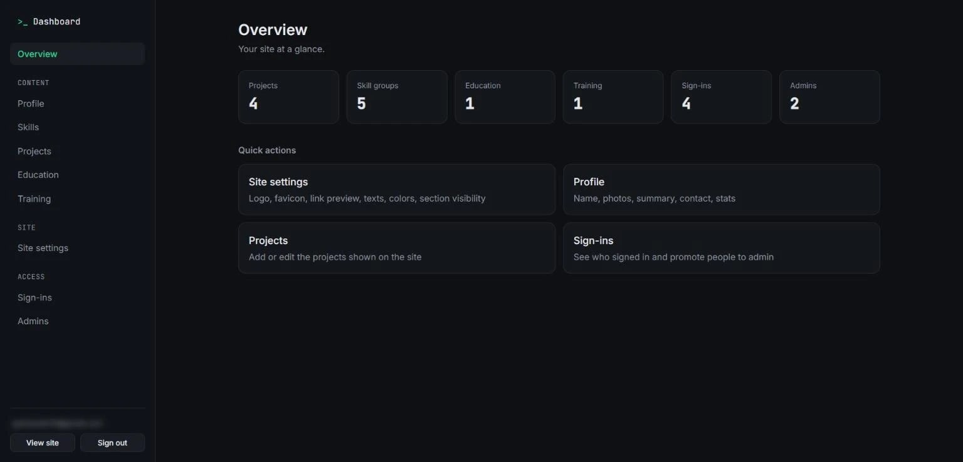Image resolution: width=963 pixels, height=462 pixels.
Task: Open the Skill groups stat card
Action: tap(397, 97)
